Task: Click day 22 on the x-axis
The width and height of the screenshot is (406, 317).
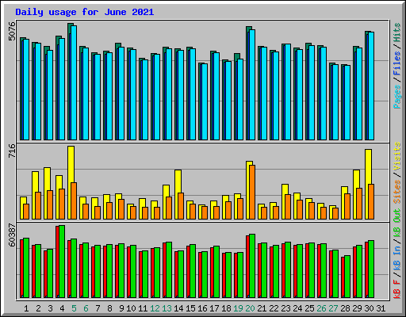Action: click(274, 308)
